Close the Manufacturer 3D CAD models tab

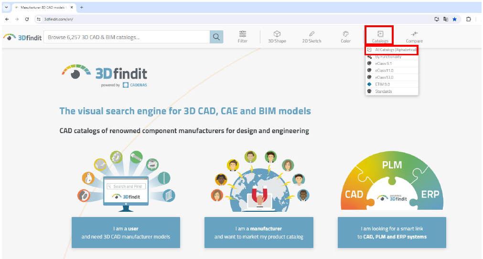pyautogui.click(x=72, y=7)
